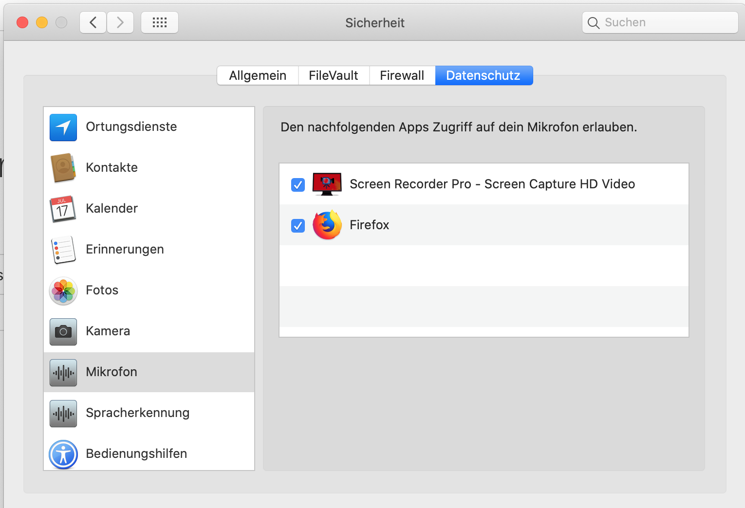
Task: Select the Datenschutz tab
Action: click(x=484, y=75)
